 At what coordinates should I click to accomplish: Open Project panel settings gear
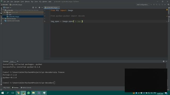coord(39,8)
